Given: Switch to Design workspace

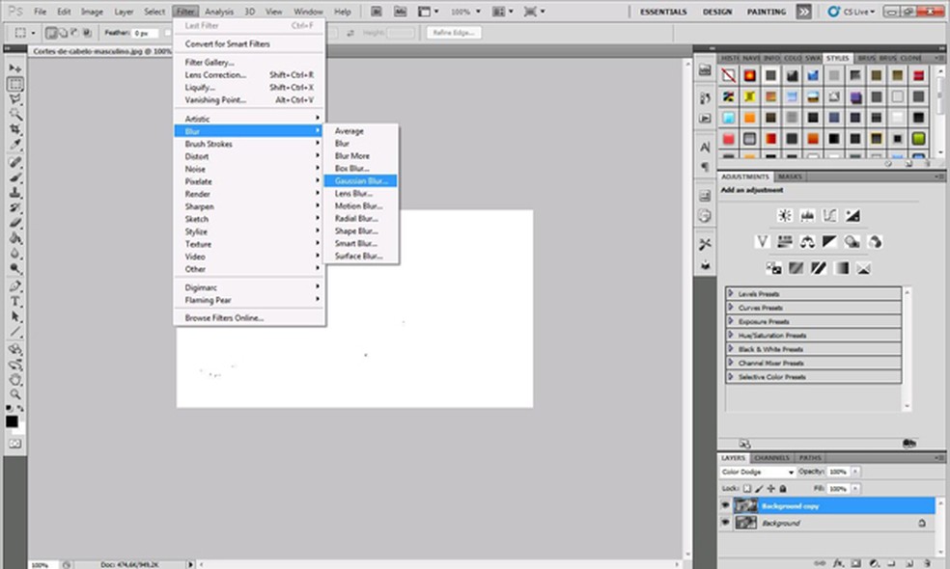Looking at the screenshot, I should coord(717,12).
